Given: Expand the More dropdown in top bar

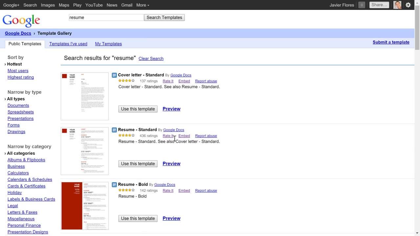Looking at the screenshot, I should coord(143,5).
